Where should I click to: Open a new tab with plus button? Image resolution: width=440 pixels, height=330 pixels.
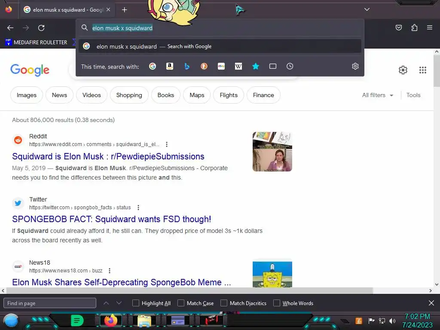[x=124, y=10]
